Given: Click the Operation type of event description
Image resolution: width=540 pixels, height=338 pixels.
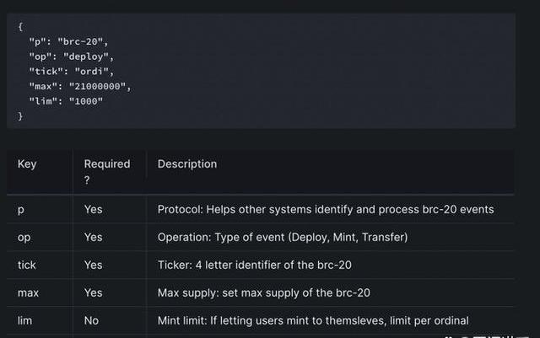Looking at the screenshot, I should tap(282, 238).
